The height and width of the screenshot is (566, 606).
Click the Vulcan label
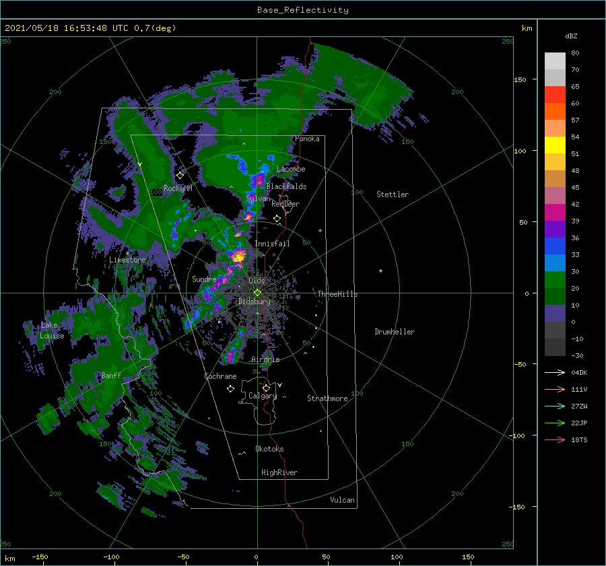pyautogui.click(x=343, y=500)
